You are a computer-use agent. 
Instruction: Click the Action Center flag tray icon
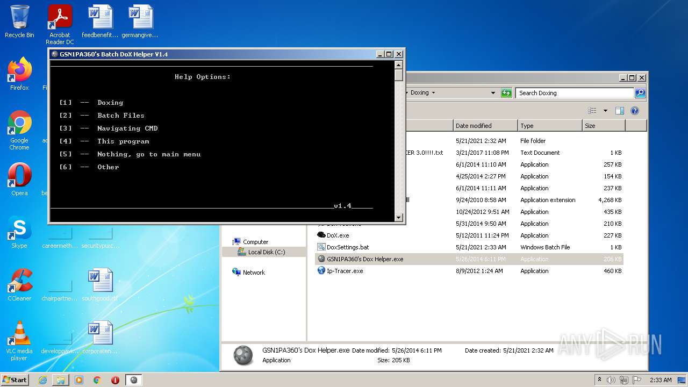pos(637,380)
